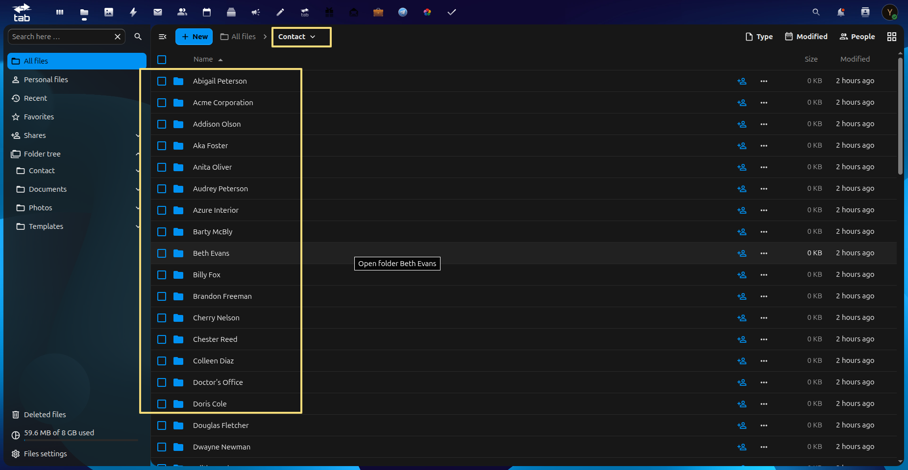Image resolution: width=908 pixels, height=470 pixels.
Task: Open Files settings
Action: 77,454
